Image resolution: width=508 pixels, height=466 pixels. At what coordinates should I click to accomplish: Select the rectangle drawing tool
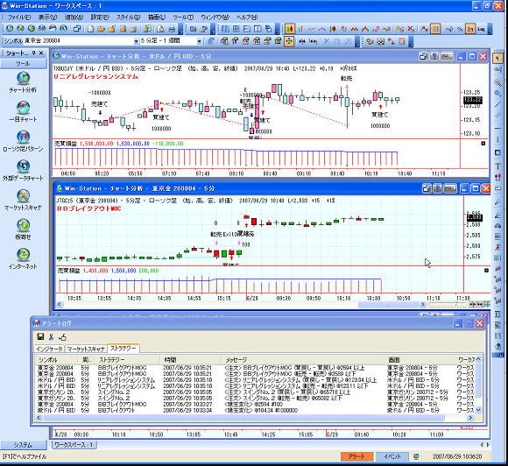pos(497,152)
